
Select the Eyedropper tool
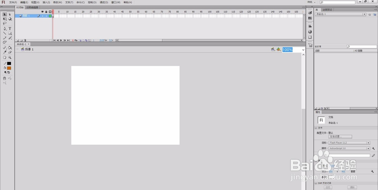click(x=5, y=52)
